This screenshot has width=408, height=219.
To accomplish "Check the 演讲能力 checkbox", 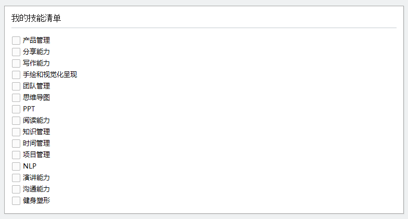I will [x=16, y=178].
